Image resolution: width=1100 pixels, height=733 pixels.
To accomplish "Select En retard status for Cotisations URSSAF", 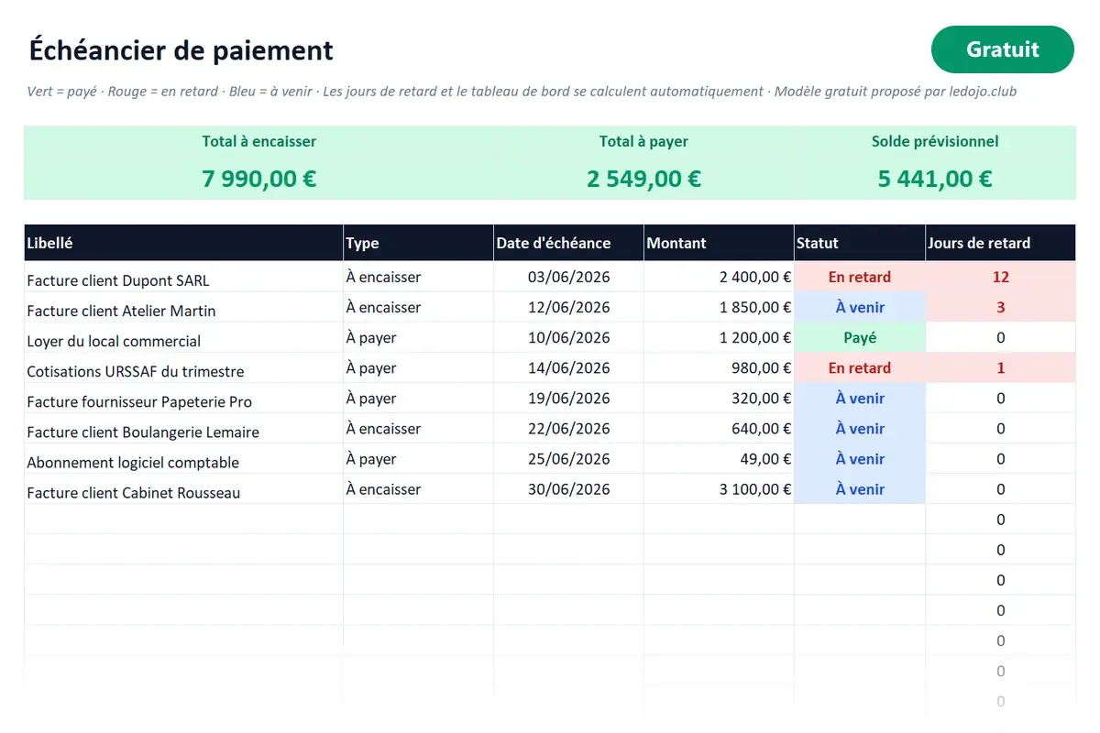I will click(860, 367).
